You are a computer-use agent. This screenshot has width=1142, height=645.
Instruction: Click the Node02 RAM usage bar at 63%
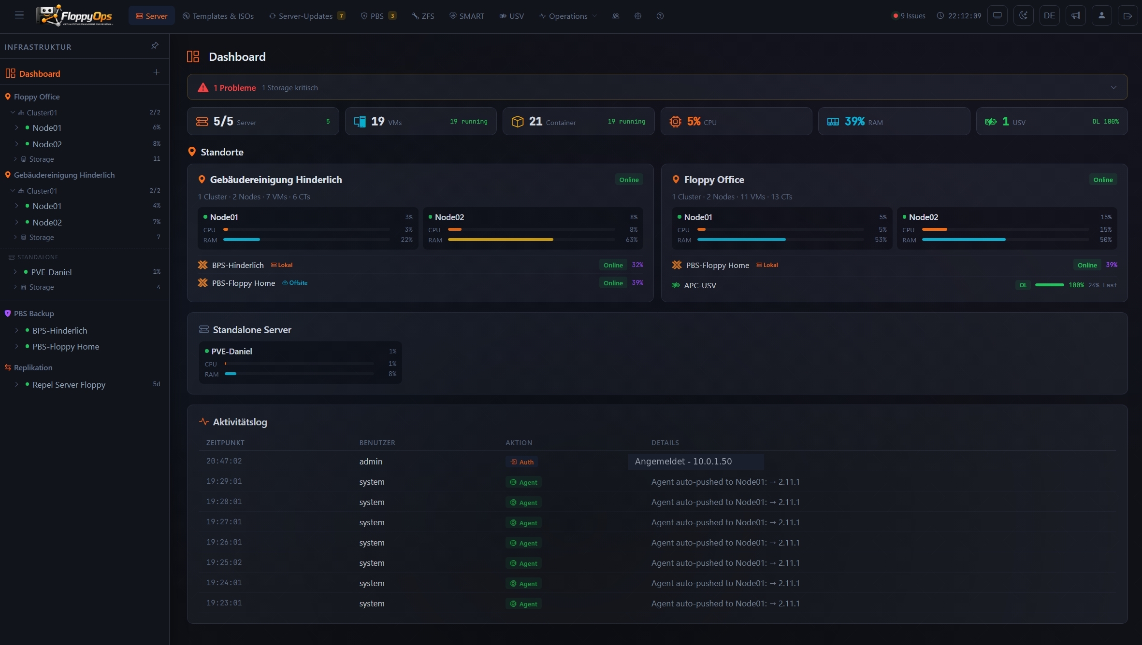[500, 239]
